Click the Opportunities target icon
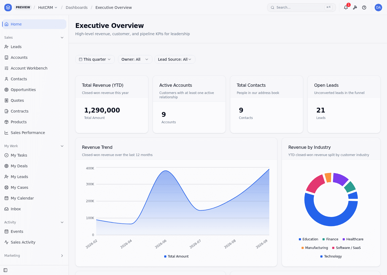The width and height of the screenshot is (387, 275). (x=6, y=90)
